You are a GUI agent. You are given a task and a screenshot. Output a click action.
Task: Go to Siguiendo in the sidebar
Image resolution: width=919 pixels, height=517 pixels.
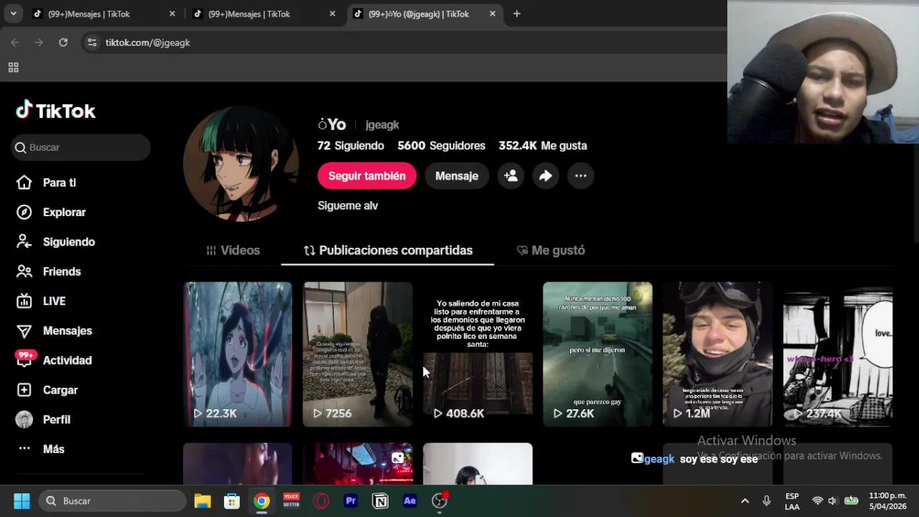tap(55, 242)
